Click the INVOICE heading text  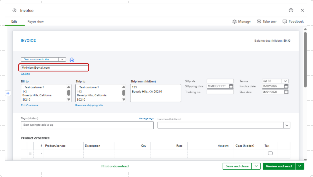pos(28,41)
